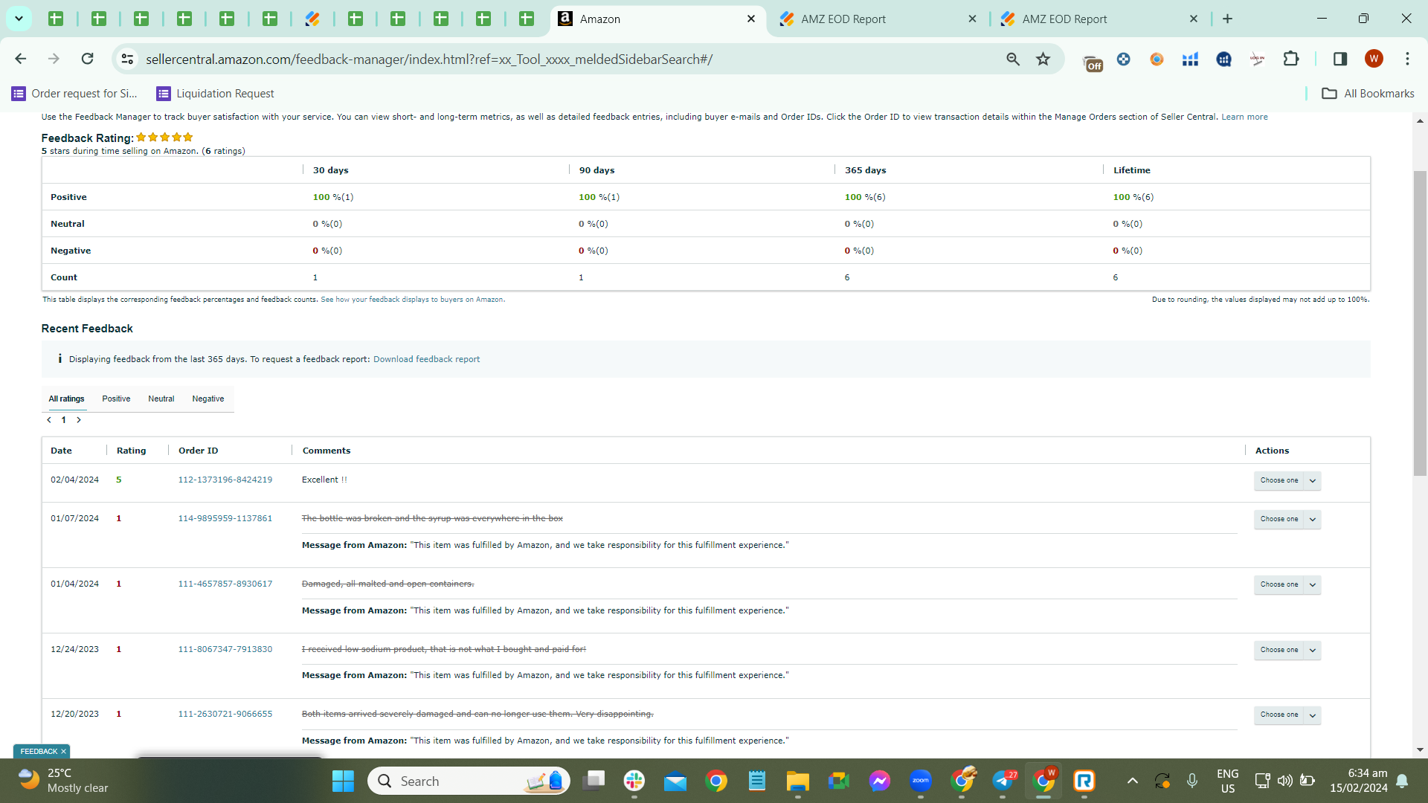Open order 111-2630721-9066655
This screenshot has height=803, width=1428.
tap(225, 714)
